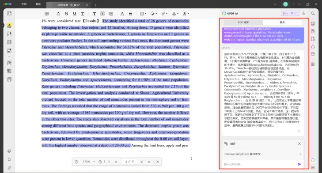Open the tab list chevron in title bar
The width and height of the screenshot is (322, 173).
click(x=275, y=4)
